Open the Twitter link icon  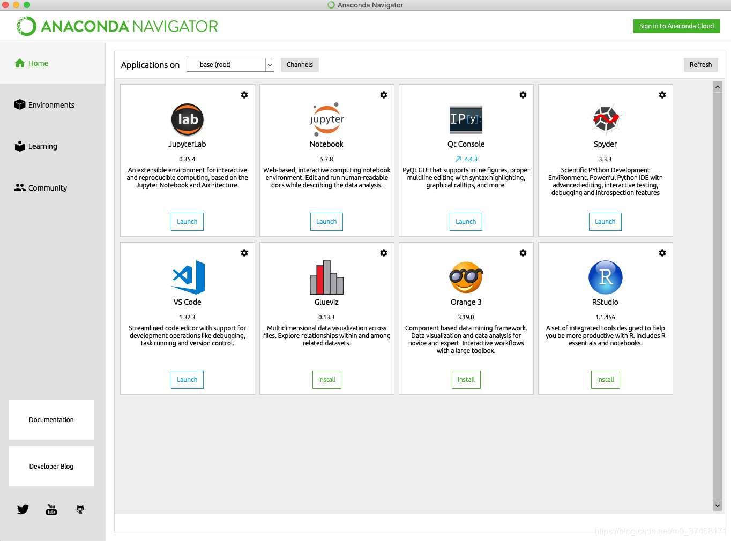point(23,509)
